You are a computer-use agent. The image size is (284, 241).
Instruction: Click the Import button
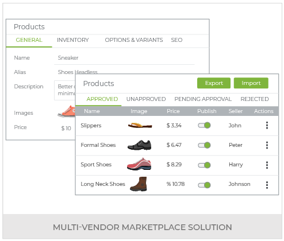(251, 83)
